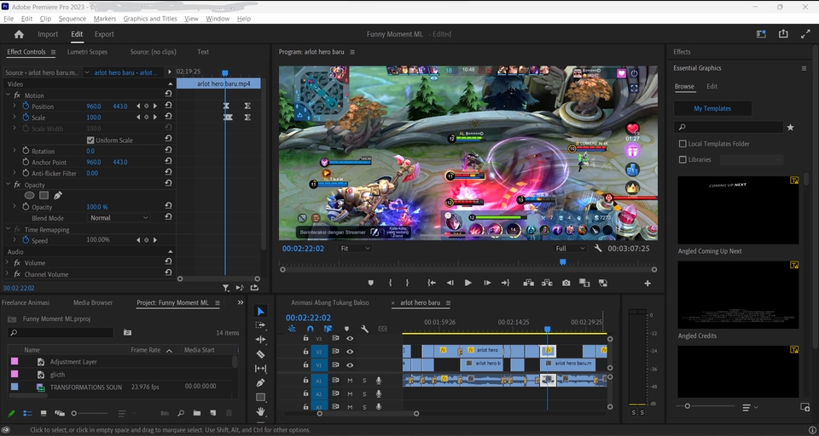Click Mark Out bracket button

point(408,283)
